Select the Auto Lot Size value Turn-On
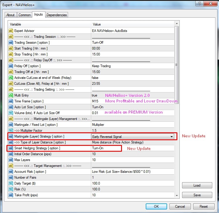 click(x=98, y=107)
